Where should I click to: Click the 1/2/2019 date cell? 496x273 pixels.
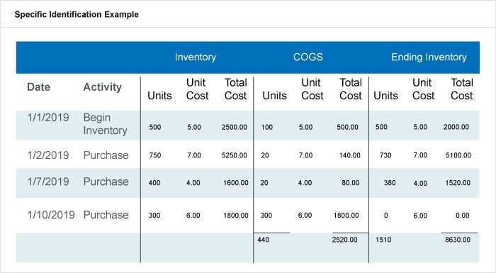(x=48, y=155)
